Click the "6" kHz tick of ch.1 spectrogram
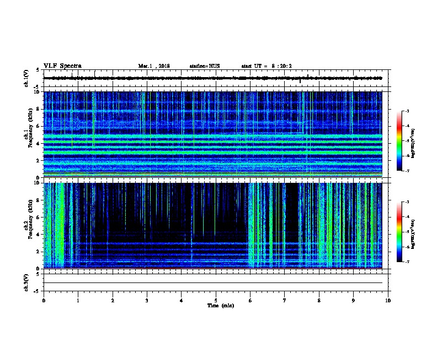This screenshot has width=437, height=337. (x=39, y=126)
